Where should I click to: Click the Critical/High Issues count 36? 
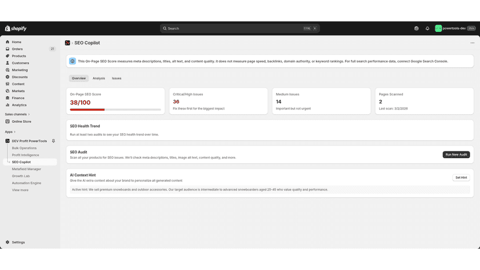[176, 101]
